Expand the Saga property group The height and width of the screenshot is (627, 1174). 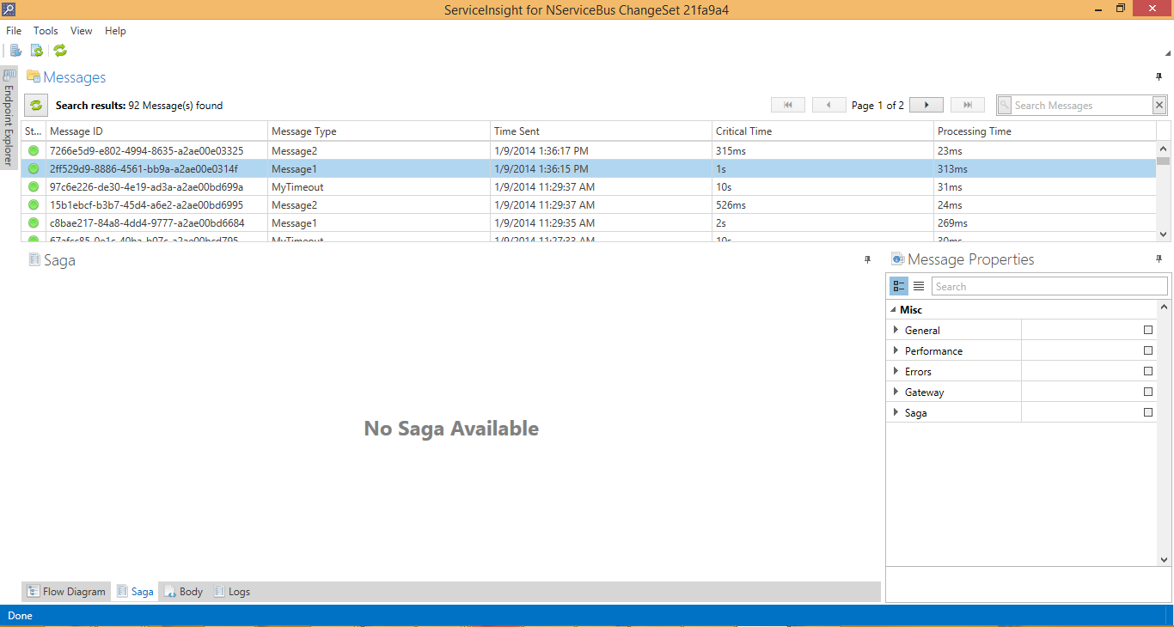point(896,412)
